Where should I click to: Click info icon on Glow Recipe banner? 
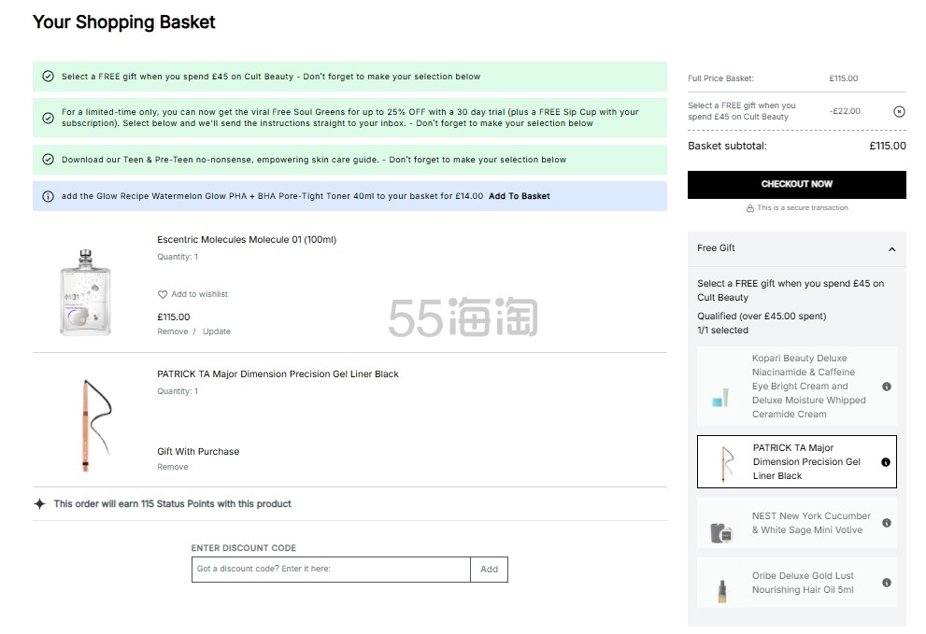coord(49,196)
